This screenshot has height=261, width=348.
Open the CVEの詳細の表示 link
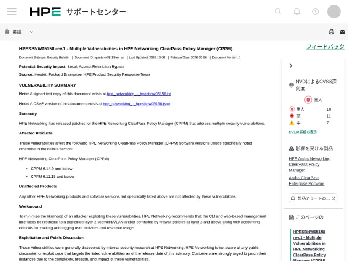point(303,132)
